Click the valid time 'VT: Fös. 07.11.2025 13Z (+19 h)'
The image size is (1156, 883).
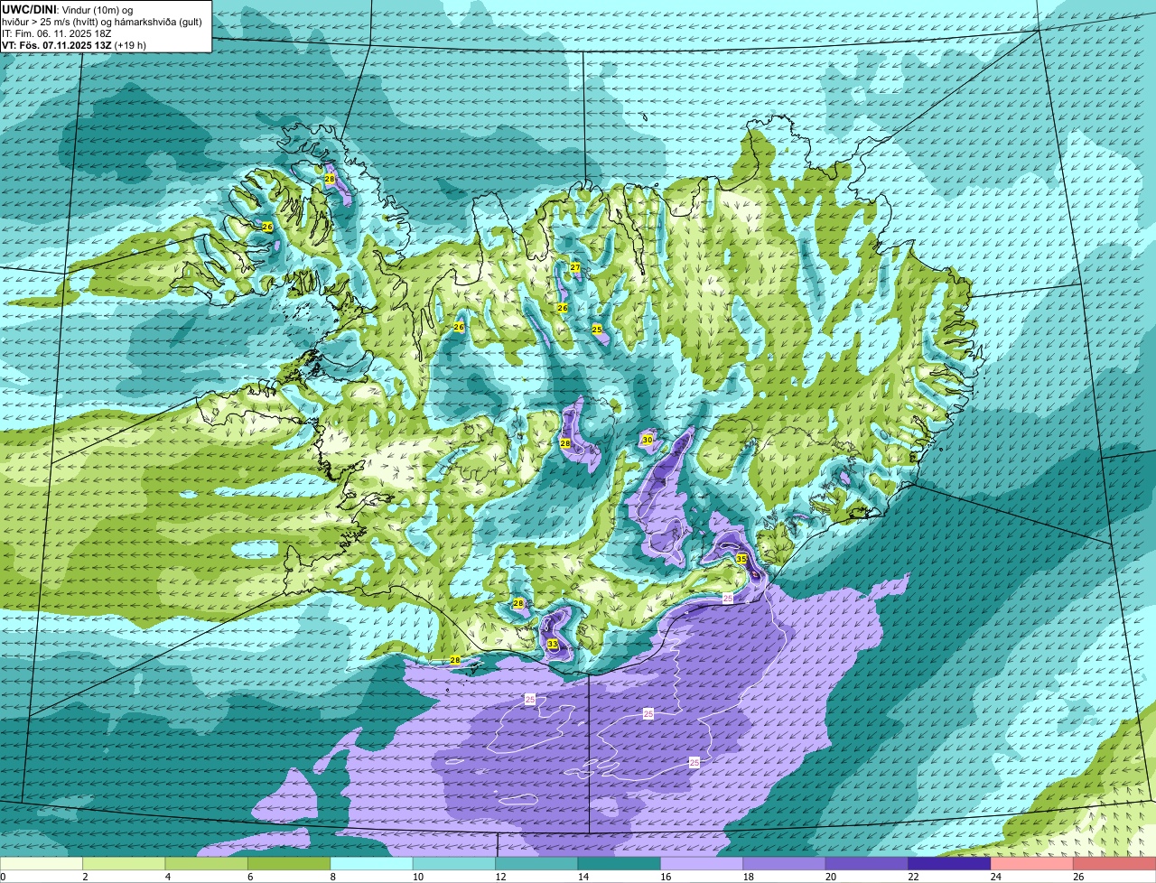[x=74, y=45]
